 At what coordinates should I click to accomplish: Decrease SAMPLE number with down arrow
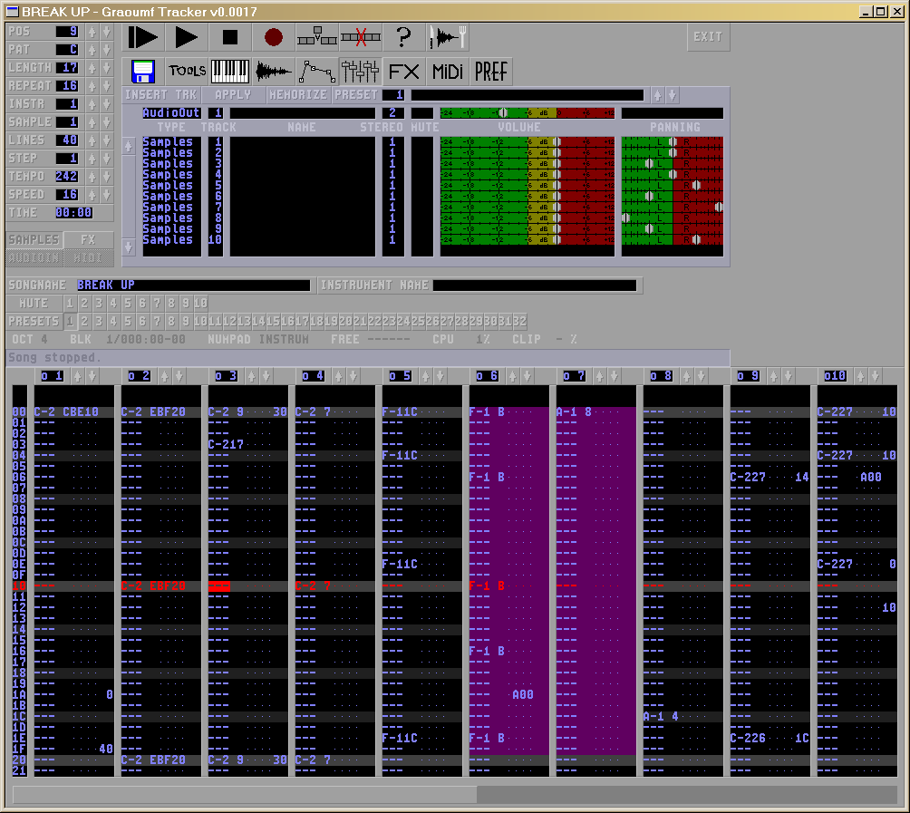coord(106,122)
